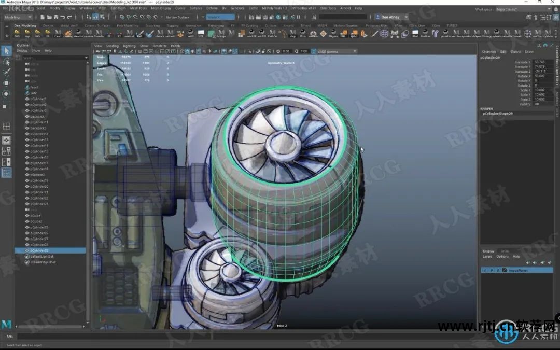Screen dimensions: 560x350
Task: Toggle the V visibility box for imagePlanes layer
Action: coord(484,271)
